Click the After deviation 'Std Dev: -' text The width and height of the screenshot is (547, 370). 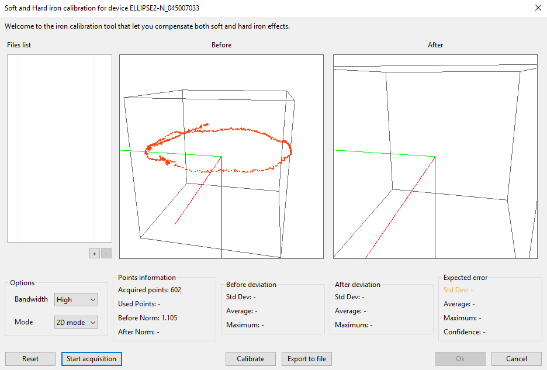coord(349,297)
